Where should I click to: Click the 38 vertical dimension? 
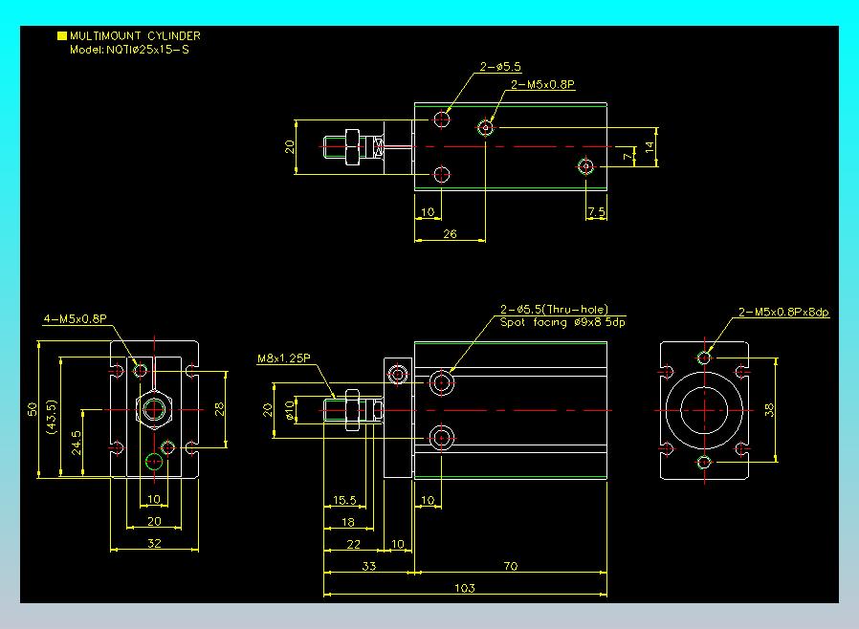tap(770, 410)
